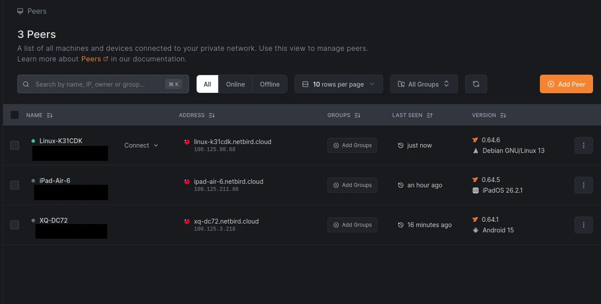Expand the Connect dropdown for Linux-K31CDK
This screenshot has height=304, width=601.
pyautogui.click(x=141, y=145)
